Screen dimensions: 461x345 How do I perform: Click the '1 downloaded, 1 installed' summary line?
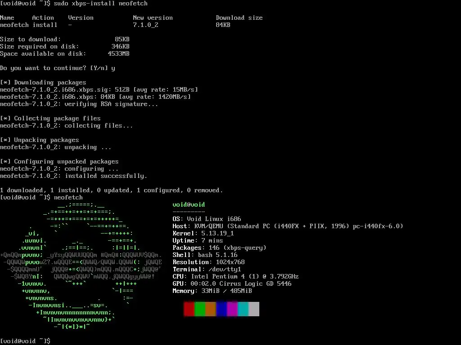tap(112, 190)
